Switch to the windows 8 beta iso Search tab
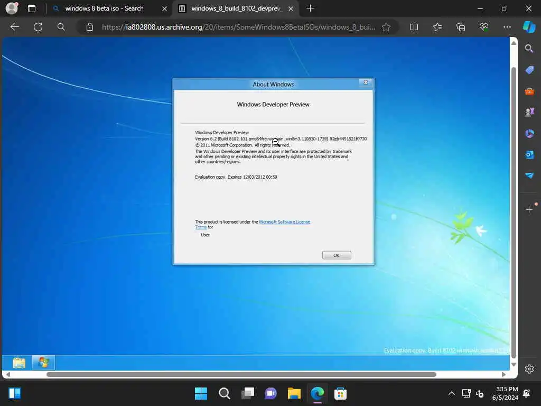This screenshot has height=406, width=541. [104, 8]
